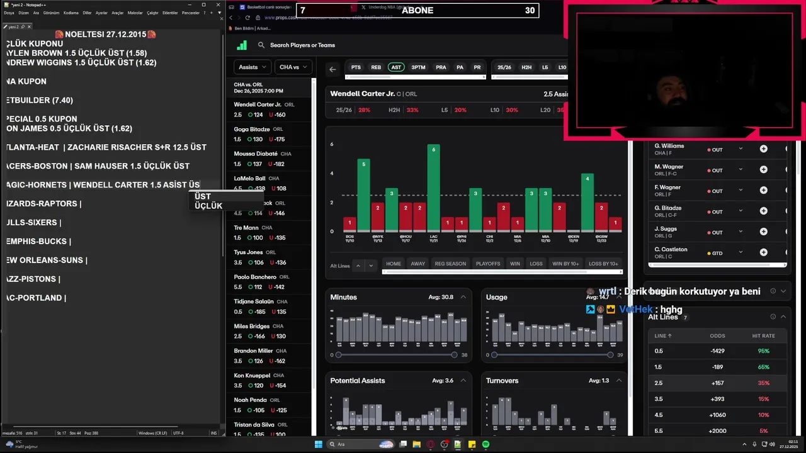Click the Windows taskbar search box

click(x=362, y=444)
